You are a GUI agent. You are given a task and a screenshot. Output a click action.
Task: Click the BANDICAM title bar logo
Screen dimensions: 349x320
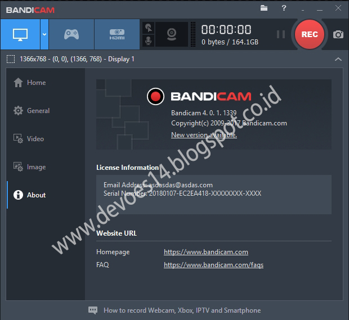[30, 10]
